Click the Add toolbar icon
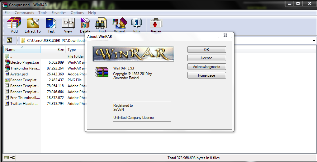The width and height of the screenshot is (317, 162). [14, 25]
